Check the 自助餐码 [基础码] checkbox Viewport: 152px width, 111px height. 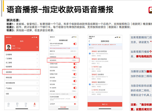[90, 77]
